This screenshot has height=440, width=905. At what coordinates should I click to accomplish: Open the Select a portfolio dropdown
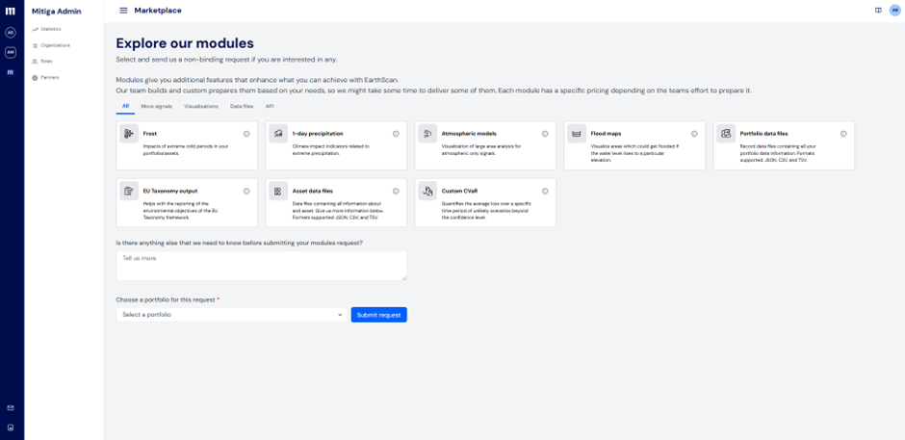231,315
